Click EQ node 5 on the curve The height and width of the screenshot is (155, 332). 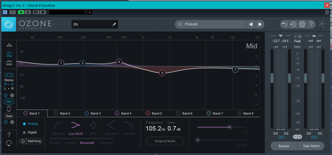point(162,73)
